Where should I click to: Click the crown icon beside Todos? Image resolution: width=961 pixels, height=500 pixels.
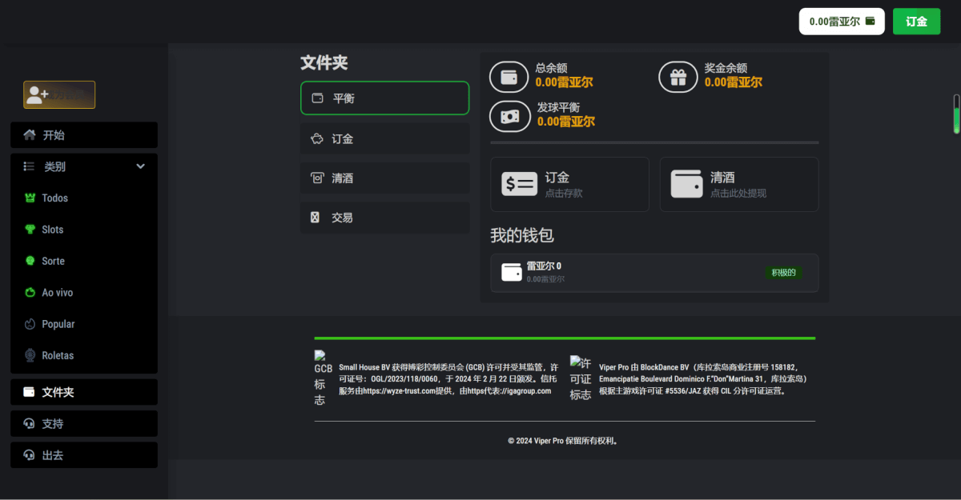(x=30, y=198)
